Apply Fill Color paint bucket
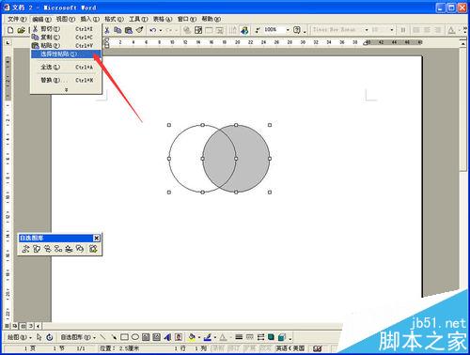This screenshot has width=470, height=355. tap(192, 337)
